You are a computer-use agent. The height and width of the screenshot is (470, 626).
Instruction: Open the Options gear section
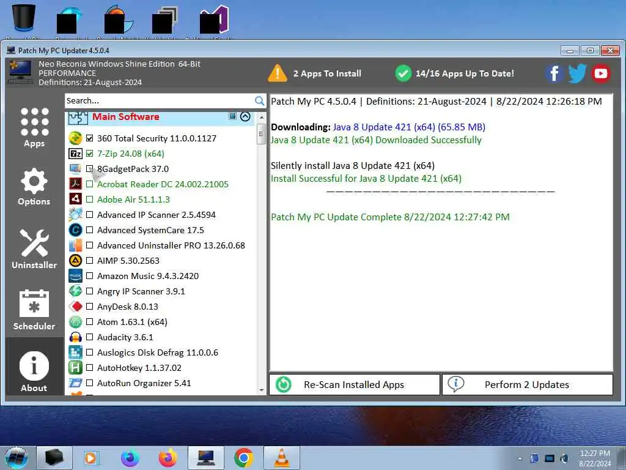34,187
